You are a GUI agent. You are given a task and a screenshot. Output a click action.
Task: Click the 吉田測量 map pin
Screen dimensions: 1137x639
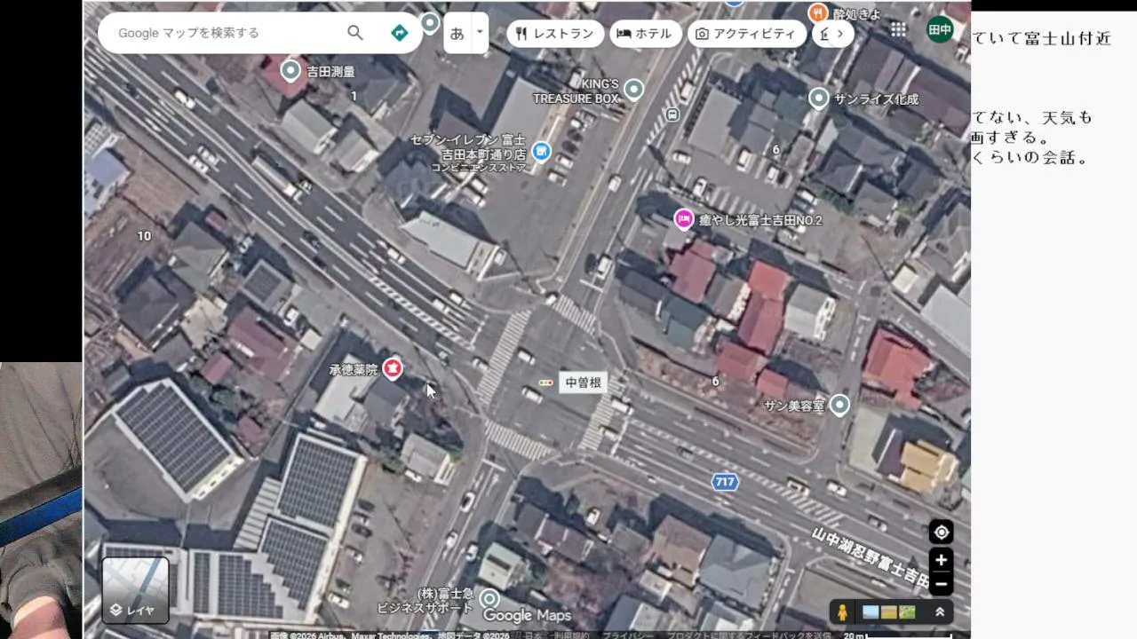290,71
